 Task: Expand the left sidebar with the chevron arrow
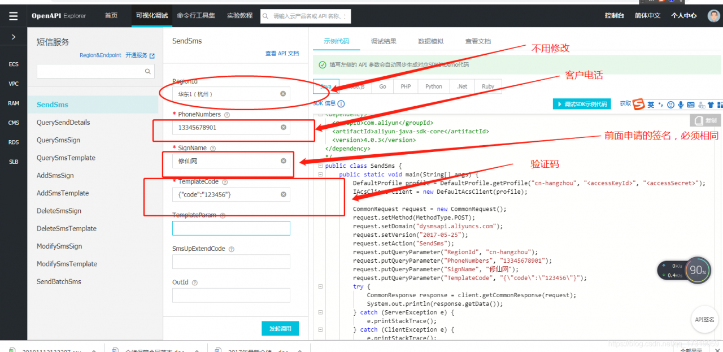[14, 37]
